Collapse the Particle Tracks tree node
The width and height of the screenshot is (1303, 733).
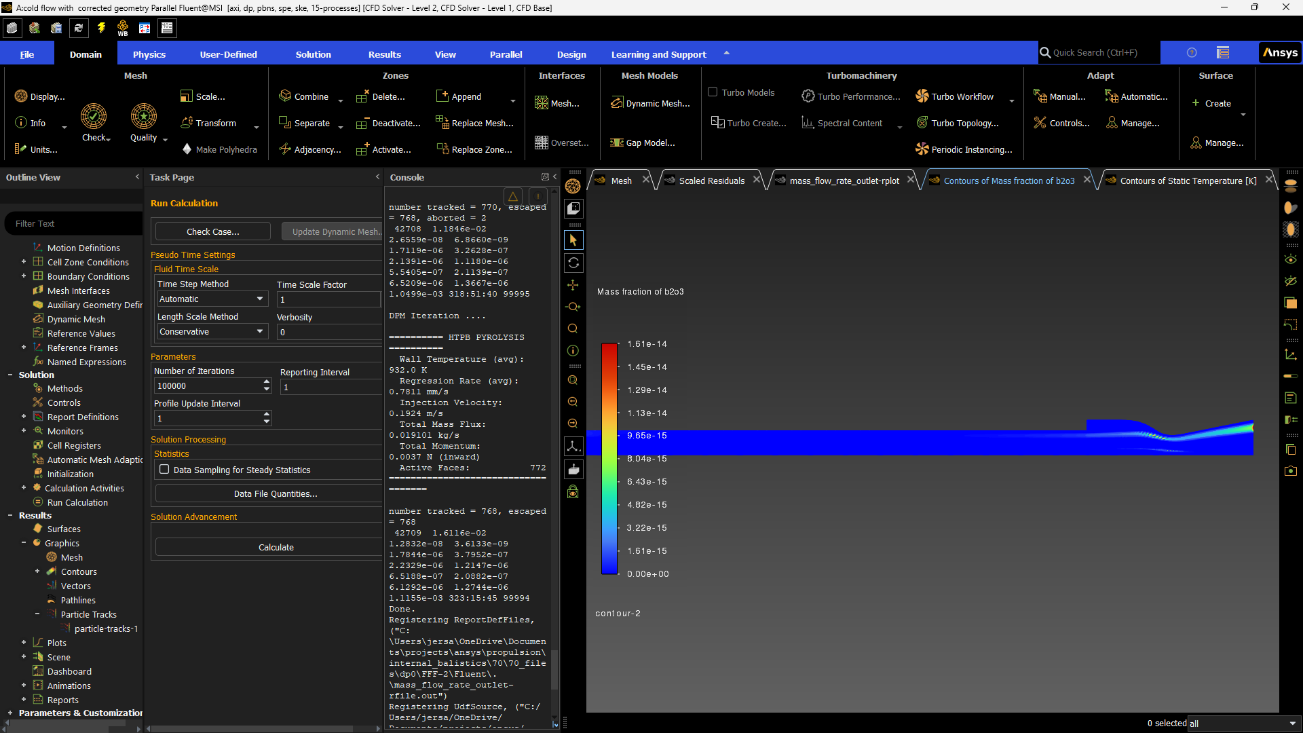pos(37,614)
